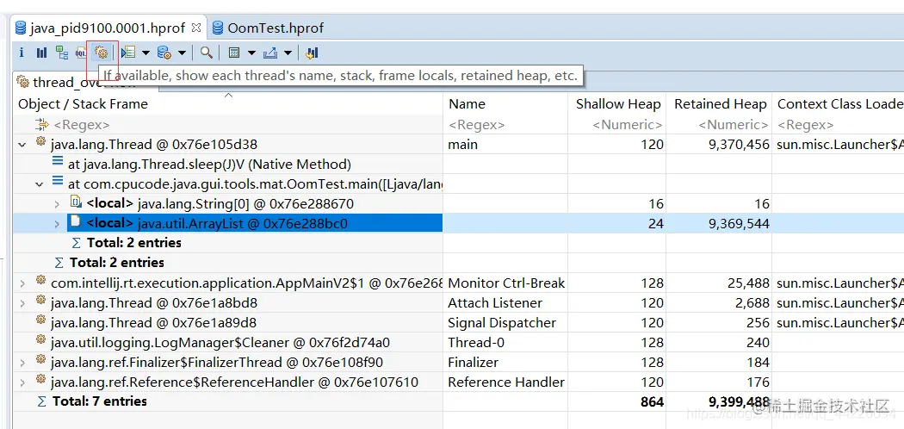This screenshot has height=429, width=904.
Task: Click the open query browser database icon
Action: (x=164, y=53)
